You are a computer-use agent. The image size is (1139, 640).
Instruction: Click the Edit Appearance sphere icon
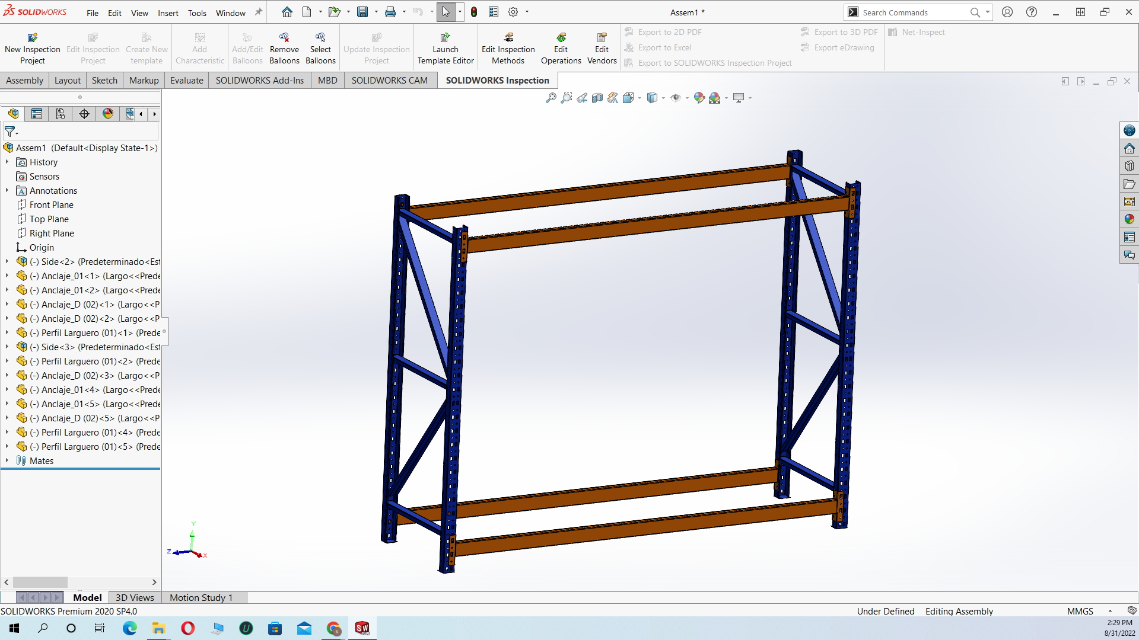point(699,98)
